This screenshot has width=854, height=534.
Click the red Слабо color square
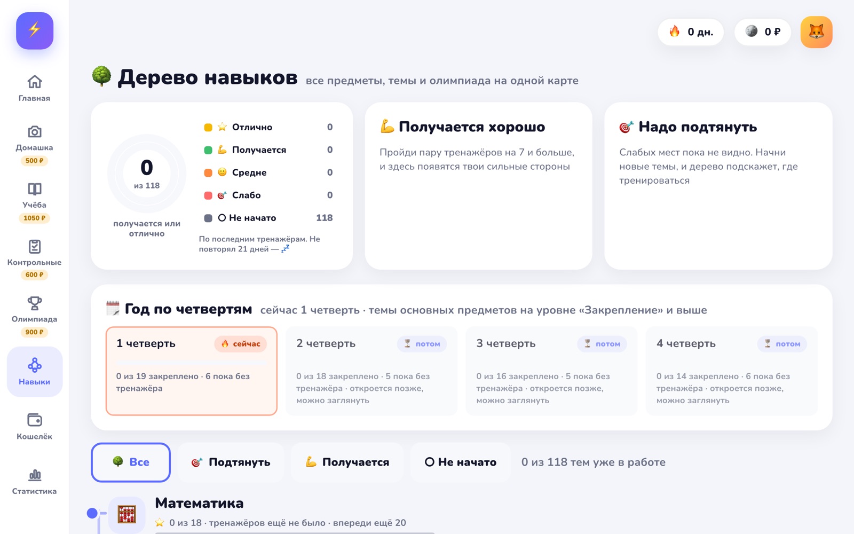[208, 195]
